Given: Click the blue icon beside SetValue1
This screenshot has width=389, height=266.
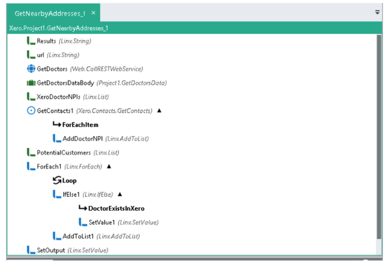Looking at the screenshot, I should coord(83,222).
